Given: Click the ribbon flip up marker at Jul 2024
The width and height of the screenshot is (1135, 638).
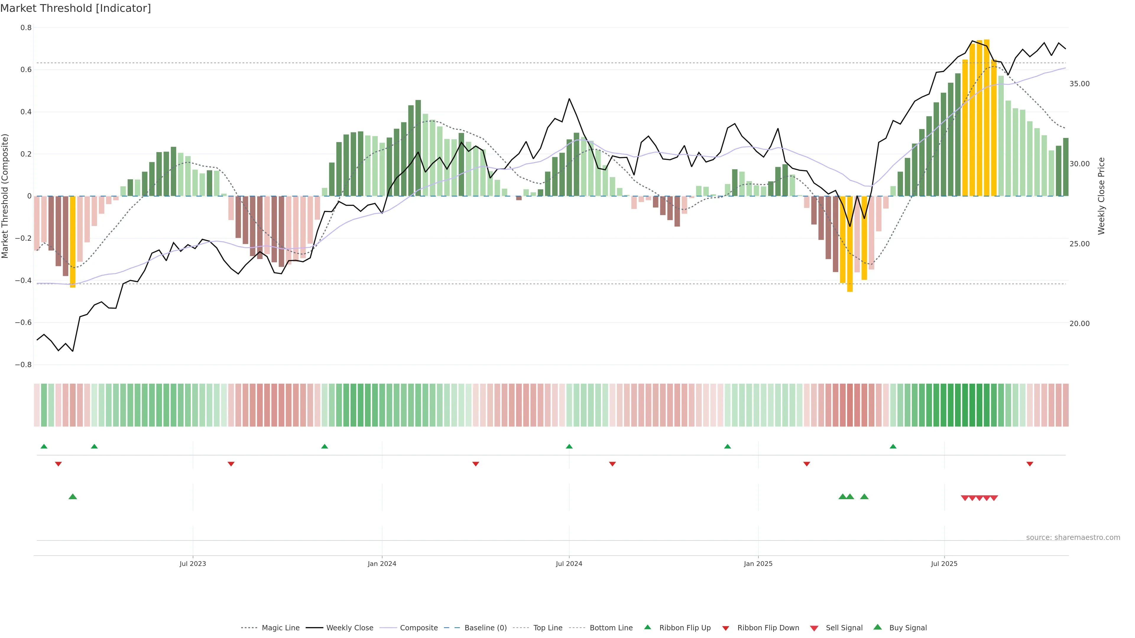Looking at the screenshot, I should coord(569,447).
